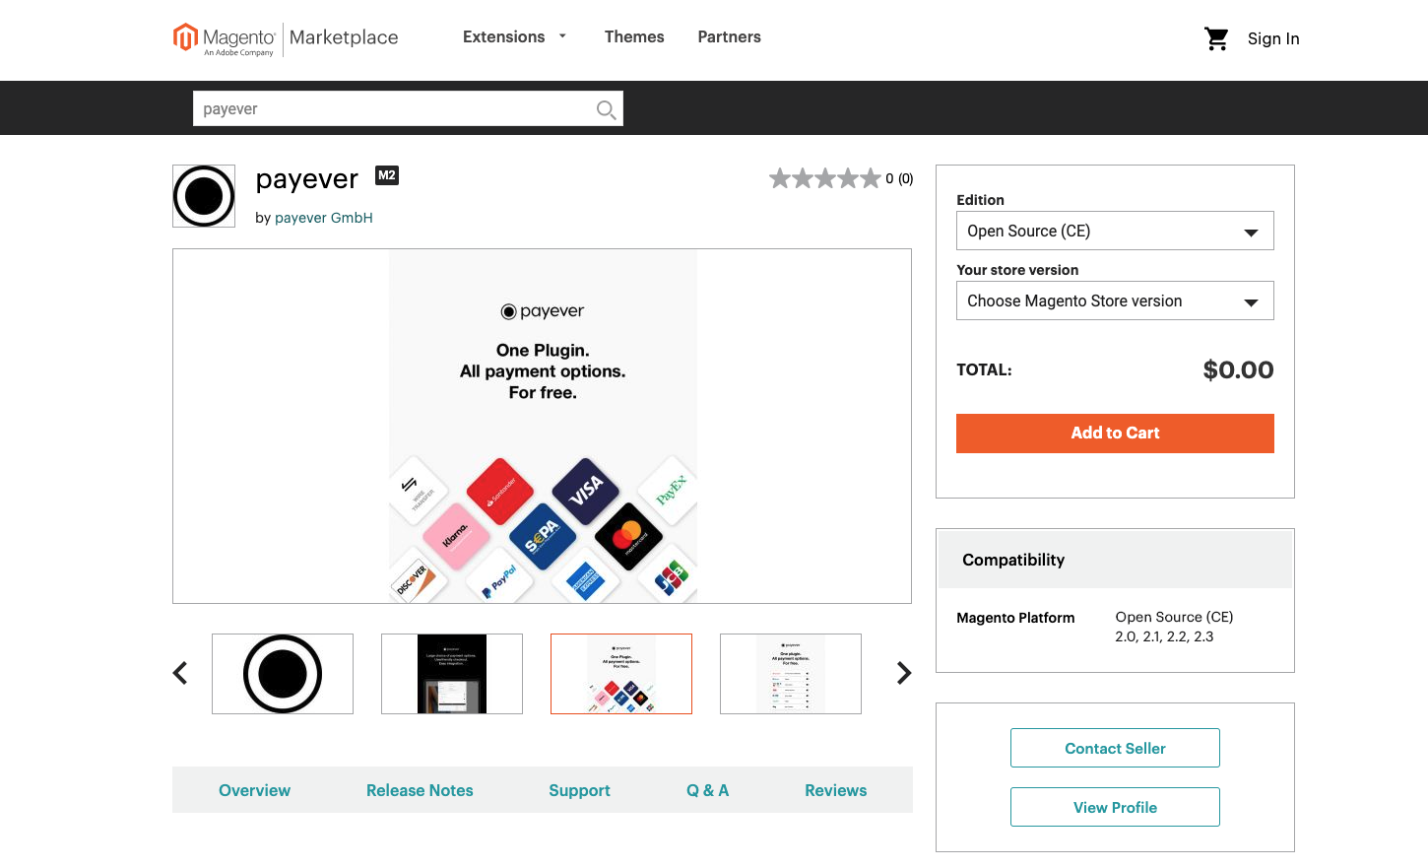Show previous gallery thumbnails arrow
1428x868 pixels.
click(180, 673)
